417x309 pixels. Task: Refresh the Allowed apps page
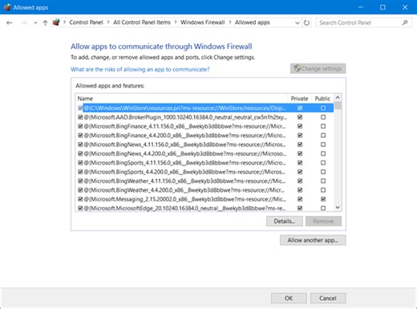306,22
